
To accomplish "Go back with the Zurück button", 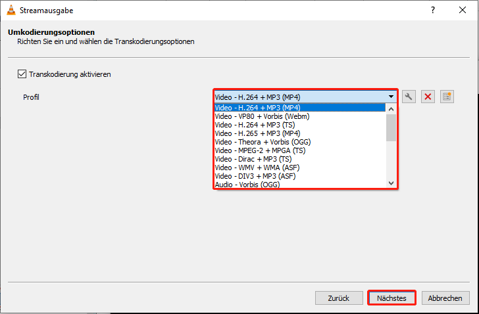I will coord(339,298).
